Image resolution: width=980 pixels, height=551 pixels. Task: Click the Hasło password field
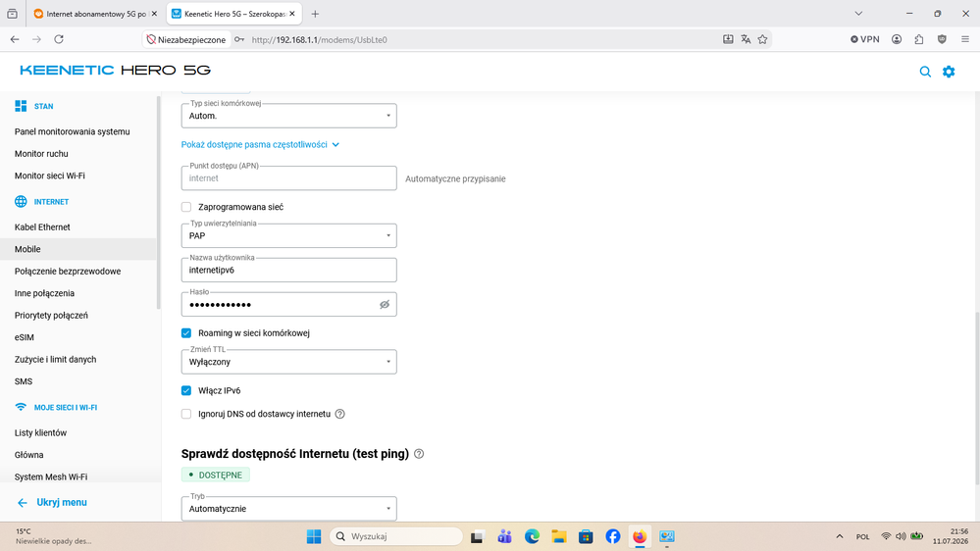click(288, 304)
